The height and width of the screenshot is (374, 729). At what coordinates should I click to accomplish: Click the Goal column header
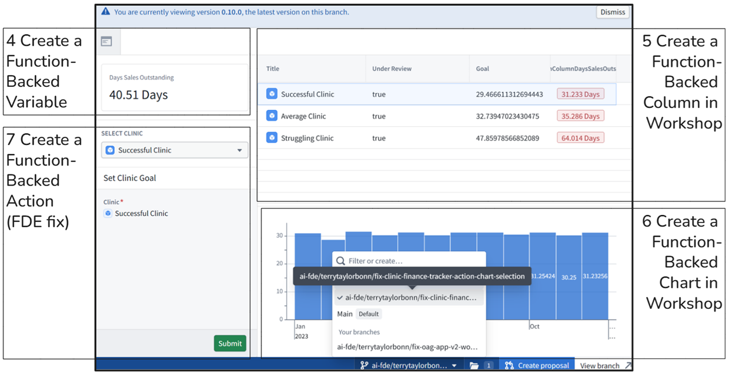click(x=482, y=69)
